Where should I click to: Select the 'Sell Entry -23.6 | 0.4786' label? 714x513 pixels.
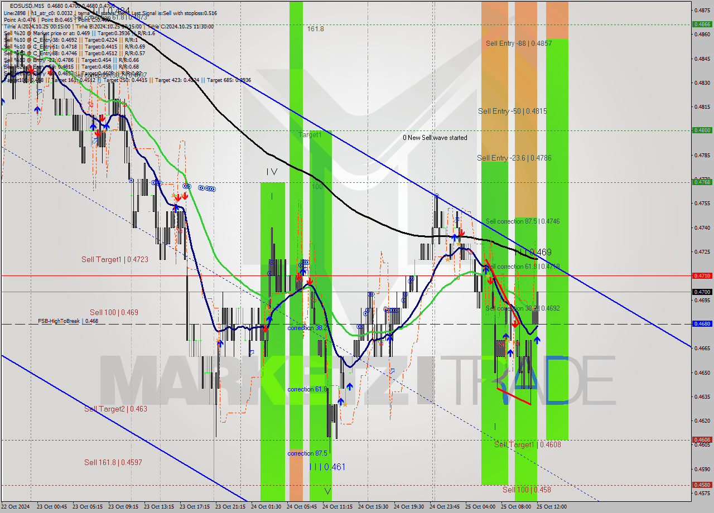pos(514,158)
